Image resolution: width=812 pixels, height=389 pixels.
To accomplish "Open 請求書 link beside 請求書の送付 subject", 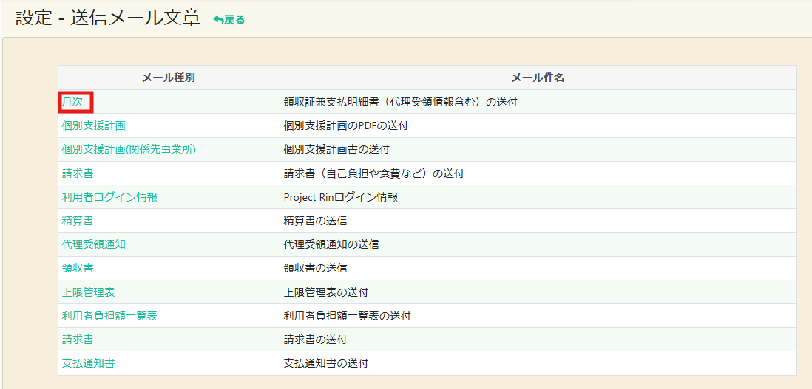I will coord(78,340).
